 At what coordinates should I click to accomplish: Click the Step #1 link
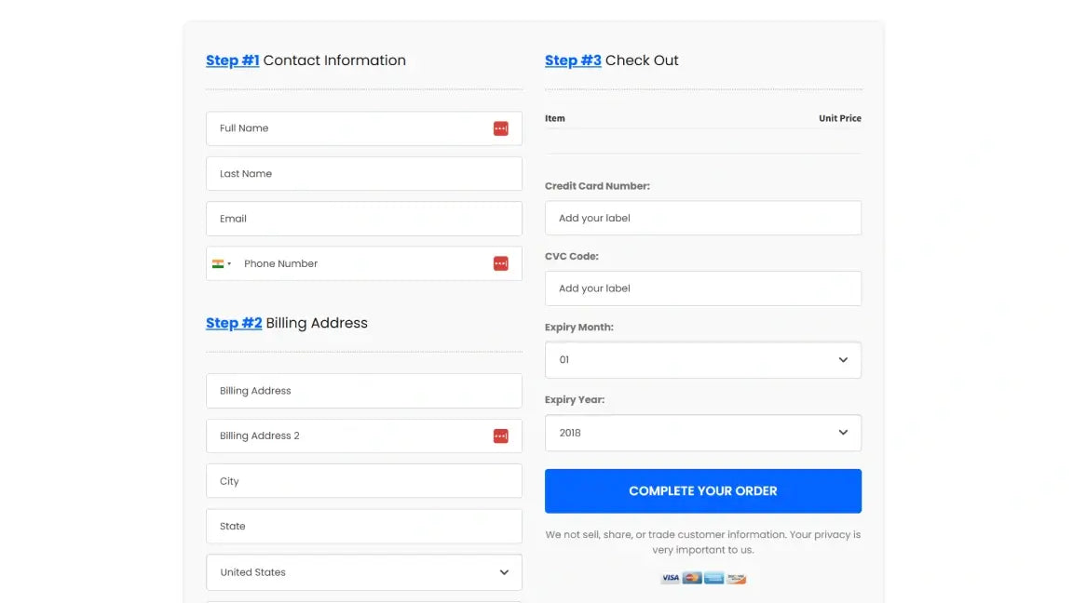[x=232, y=60]
